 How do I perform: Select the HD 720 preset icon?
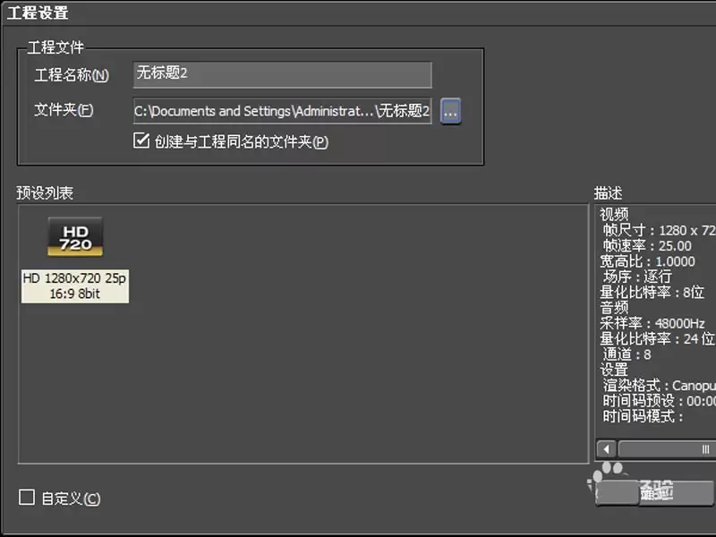75,236
